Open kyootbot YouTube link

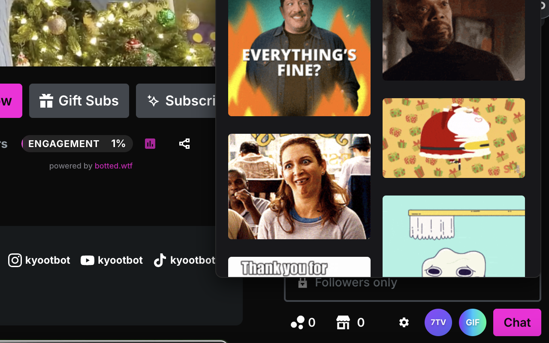coord(112,260)
